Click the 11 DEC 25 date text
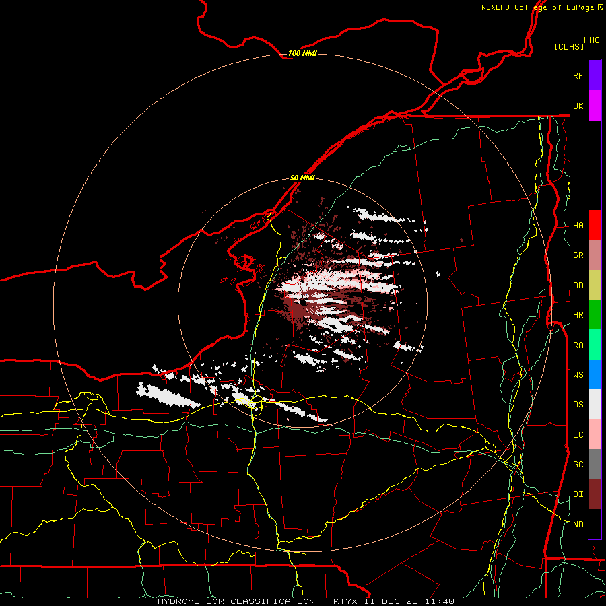Screen dimensions: 606x606 [391, 601]
